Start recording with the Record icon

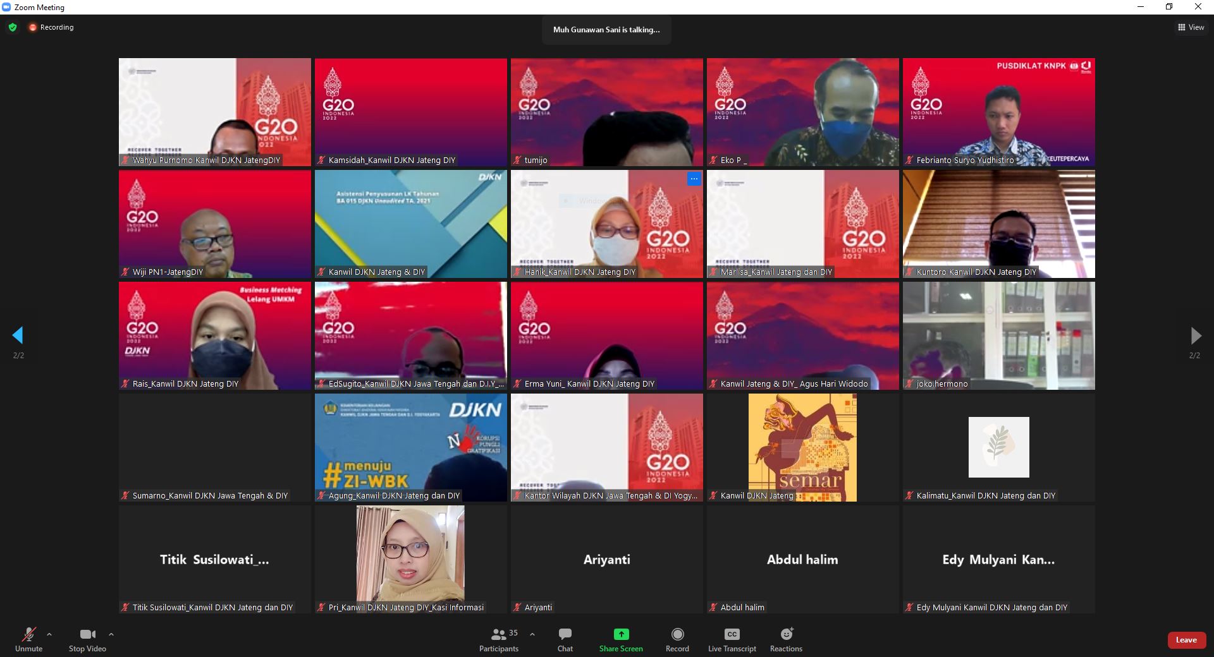(x=677, y=634)
